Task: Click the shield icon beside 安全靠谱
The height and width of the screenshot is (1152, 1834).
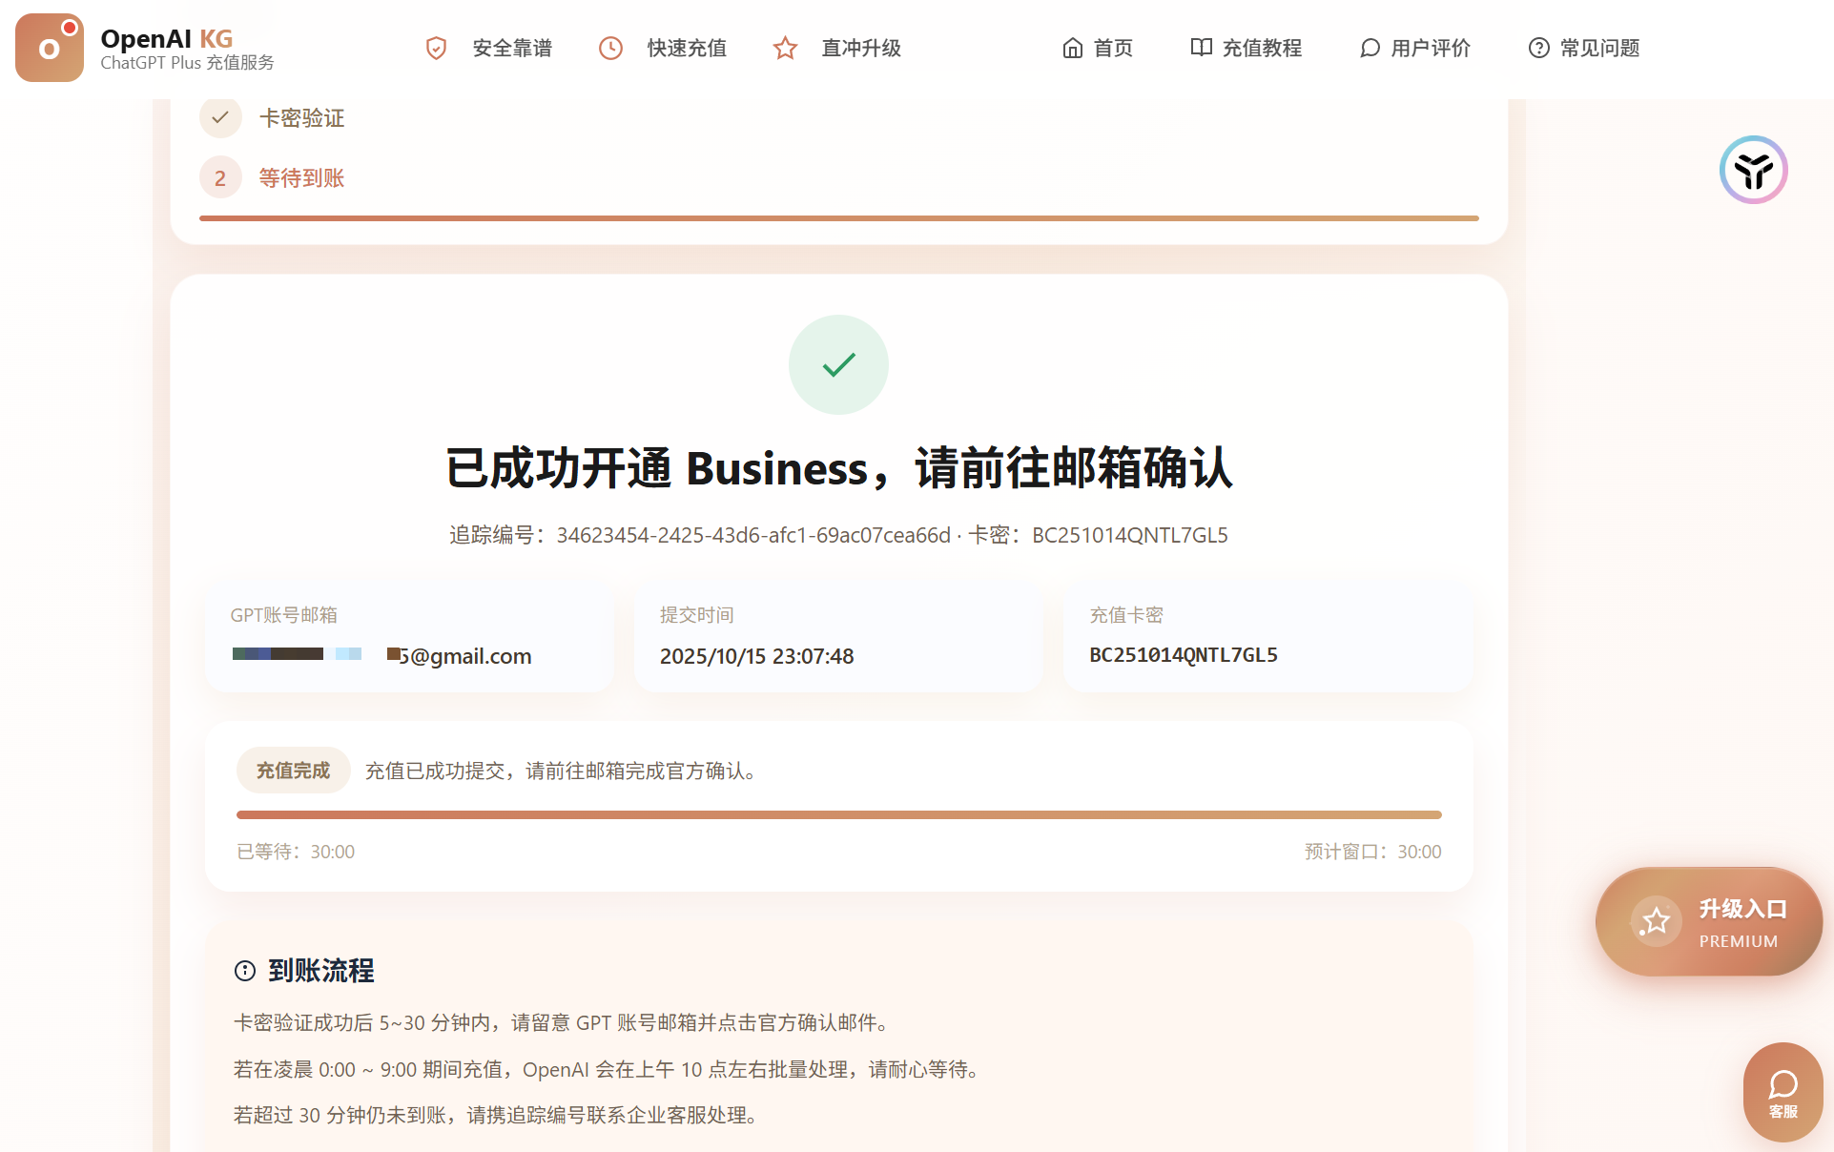Action: [x=436, y=48]
